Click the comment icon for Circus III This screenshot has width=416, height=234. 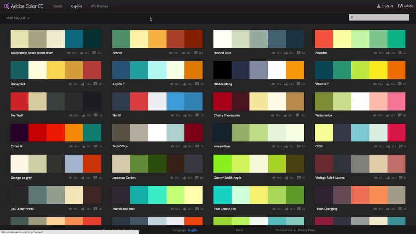point(96,146)
